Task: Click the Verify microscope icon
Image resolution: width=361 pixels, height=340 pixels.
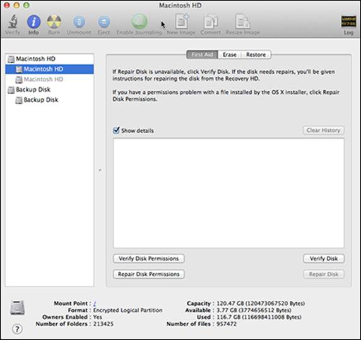Action: pos(13,21)
